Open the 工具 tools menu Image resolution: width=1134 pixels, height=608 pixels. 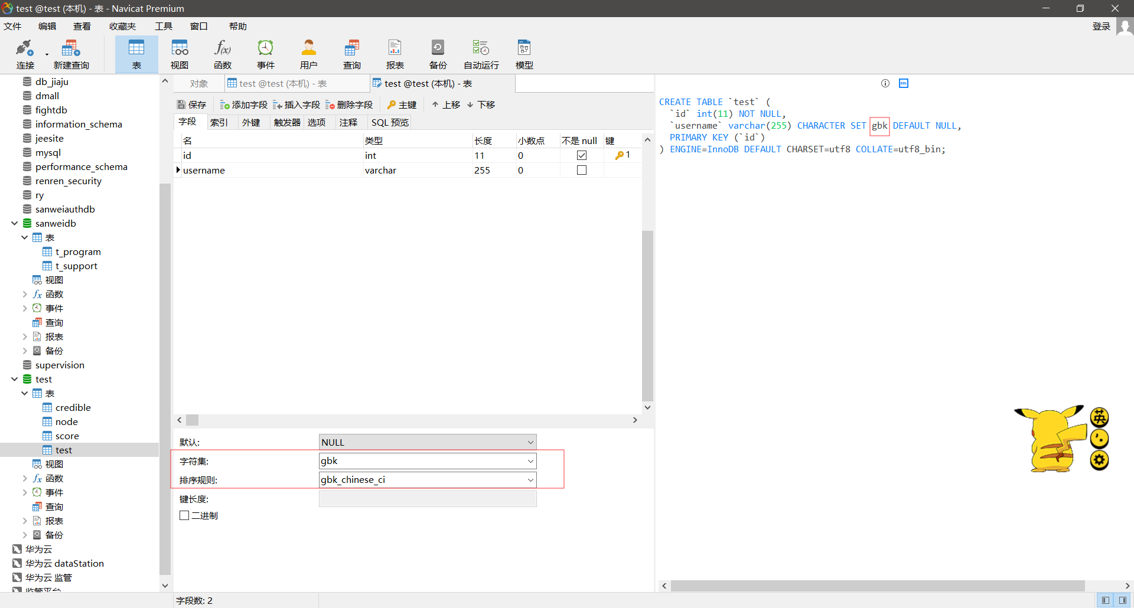(164, 26)
